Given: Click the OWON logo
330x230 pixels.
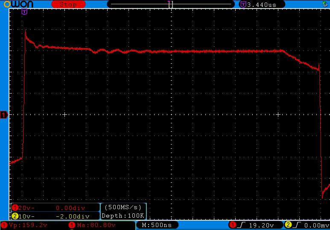Looking at the screenshot, I should point(18,4).
